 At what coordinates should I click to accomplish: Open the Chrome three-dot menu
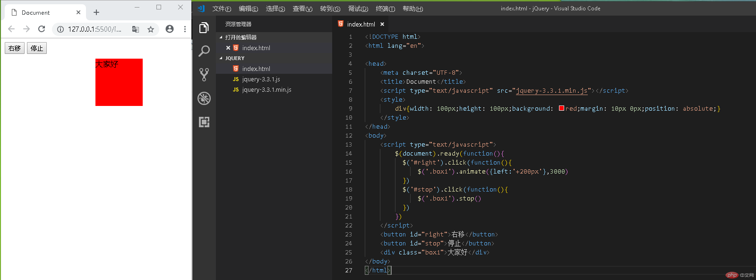pos(185,29)
